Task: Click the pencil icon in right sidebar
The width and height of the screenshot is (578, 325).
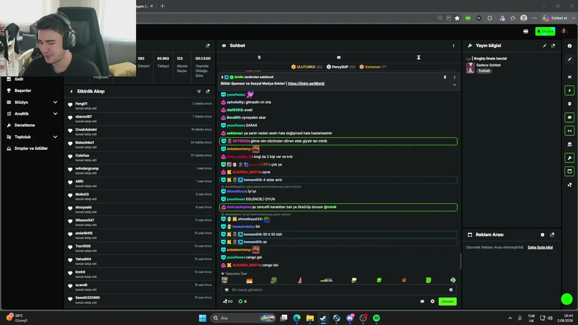Action: click(x=569, y=59)
